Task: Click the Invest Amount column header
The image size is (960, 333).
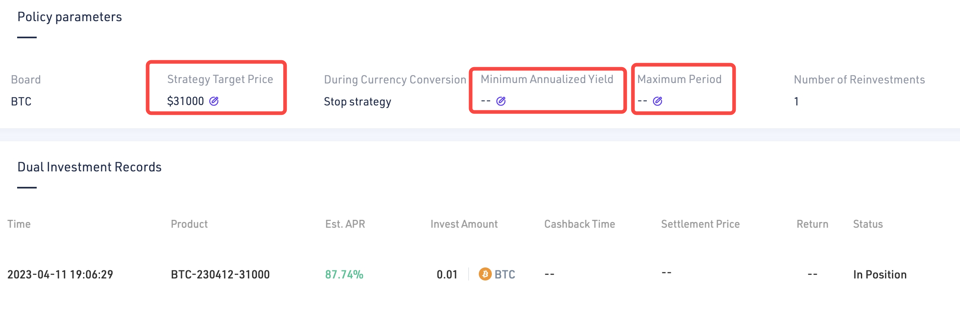Action: pos(464,224)
